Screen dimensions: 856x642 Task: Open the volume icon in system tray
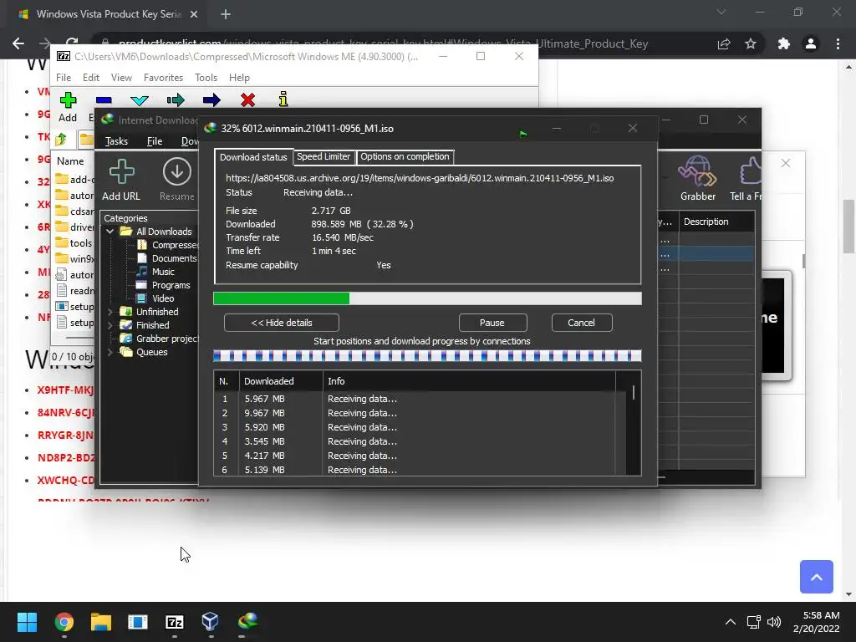point(773,622)
